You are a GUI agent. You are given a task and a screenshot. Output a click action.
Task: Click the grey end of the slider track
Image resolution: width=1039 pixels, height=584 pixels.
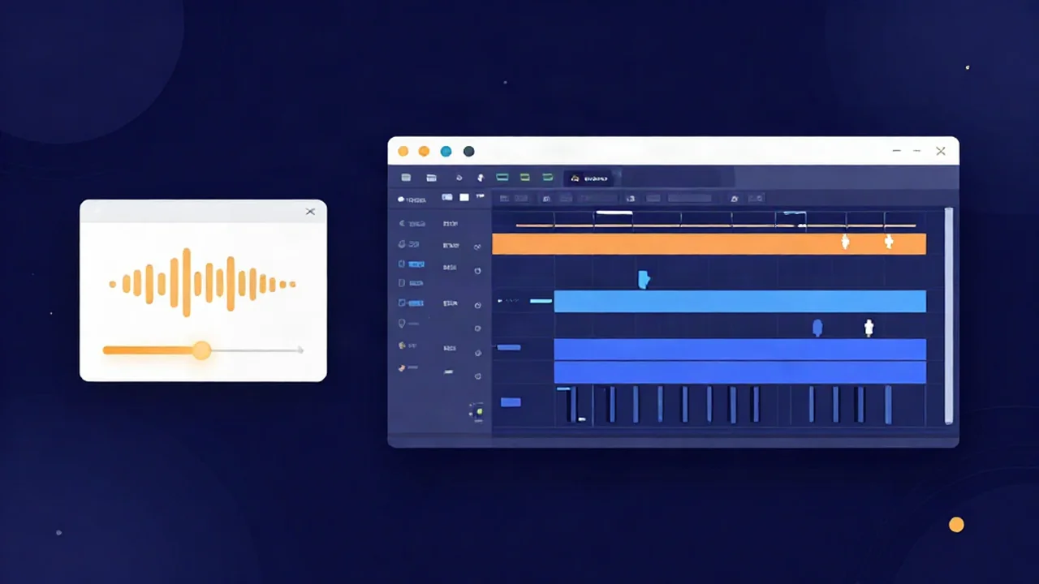coord(300,350)
